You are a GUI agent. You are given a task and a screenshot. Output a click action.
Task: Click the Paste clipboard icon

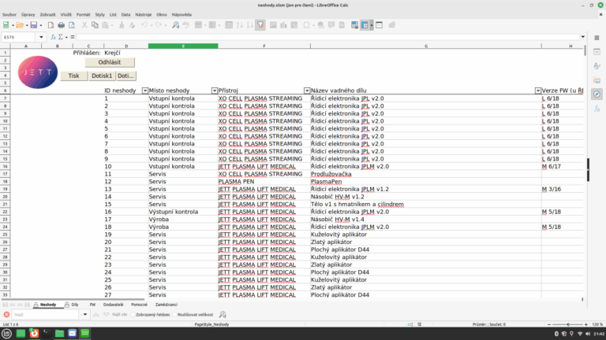click(x=105, y=25)
